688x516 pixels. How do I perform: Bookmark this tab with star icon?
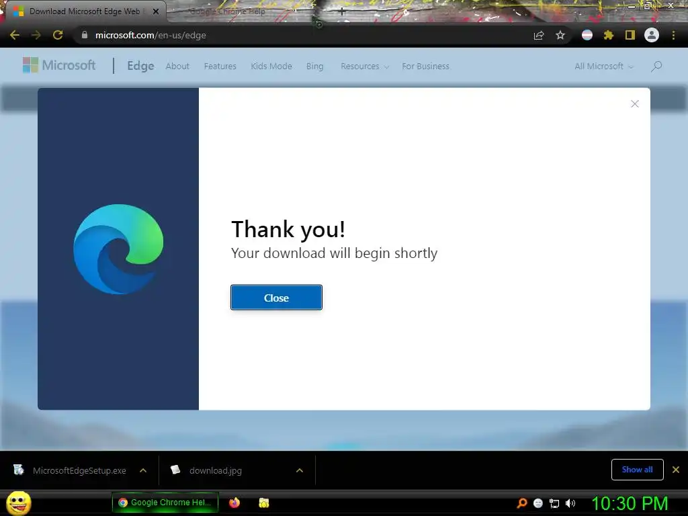click(560, 35)
